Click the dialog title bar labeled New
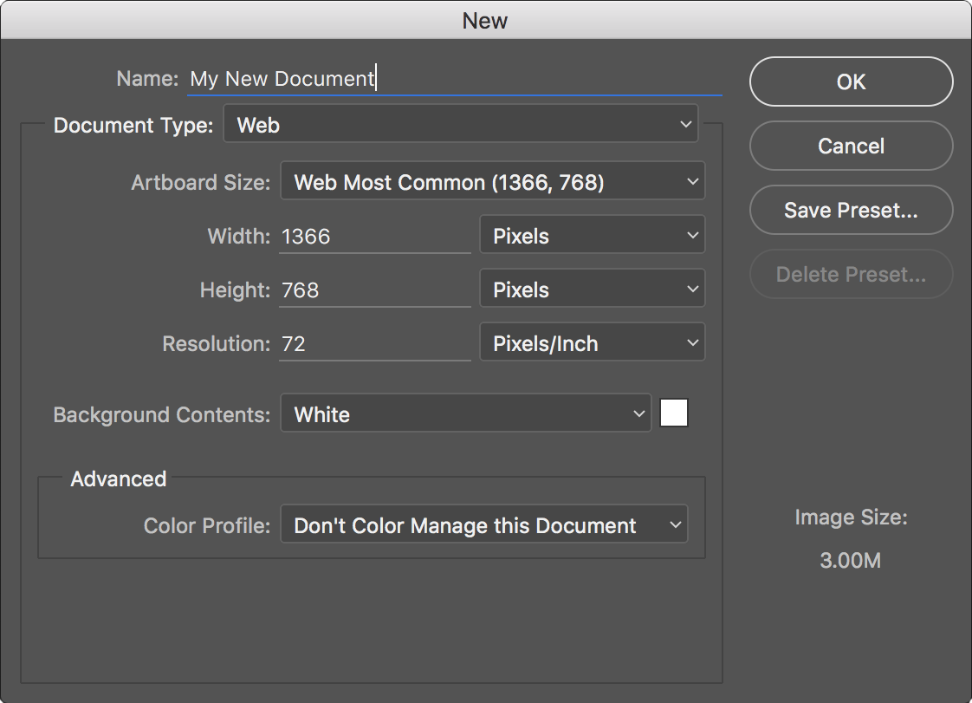The width and height of the screenshot is (972, 703). (x=485, y=20)
